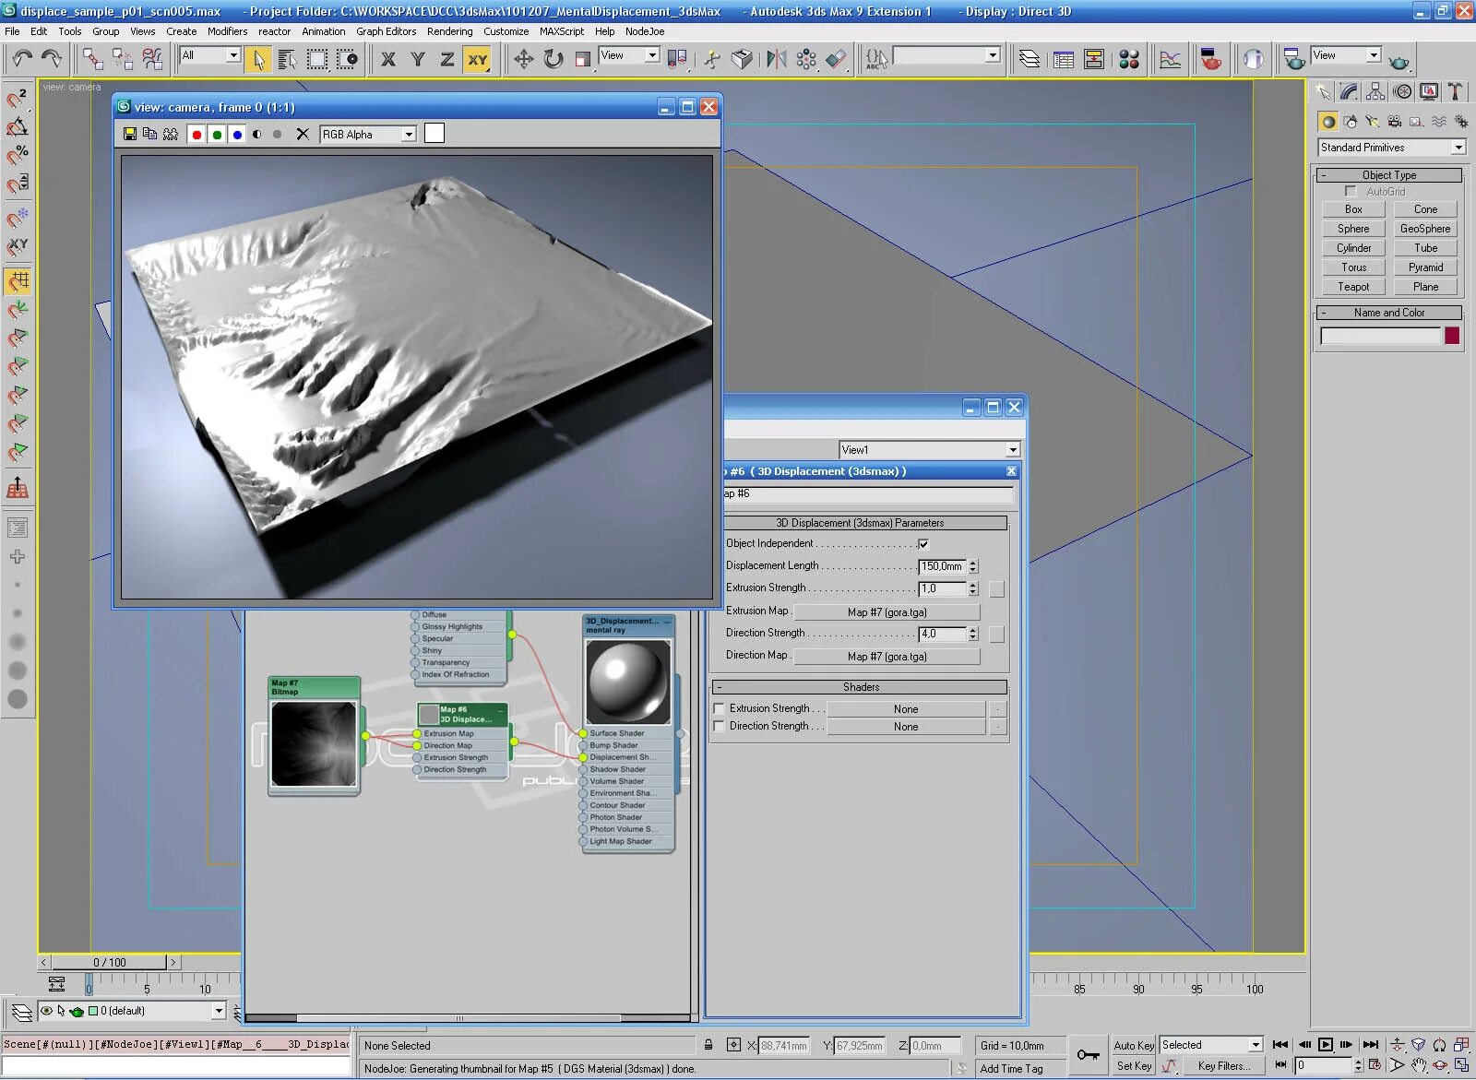Click the Extrusion Map gora.tga button

[x=887, y=612]
